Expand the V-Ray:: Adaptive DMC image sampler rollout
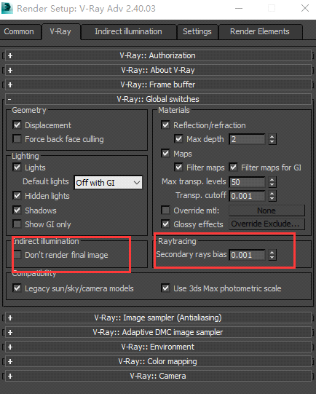This screenshot has height=394, width=316. tap(158, 332)
